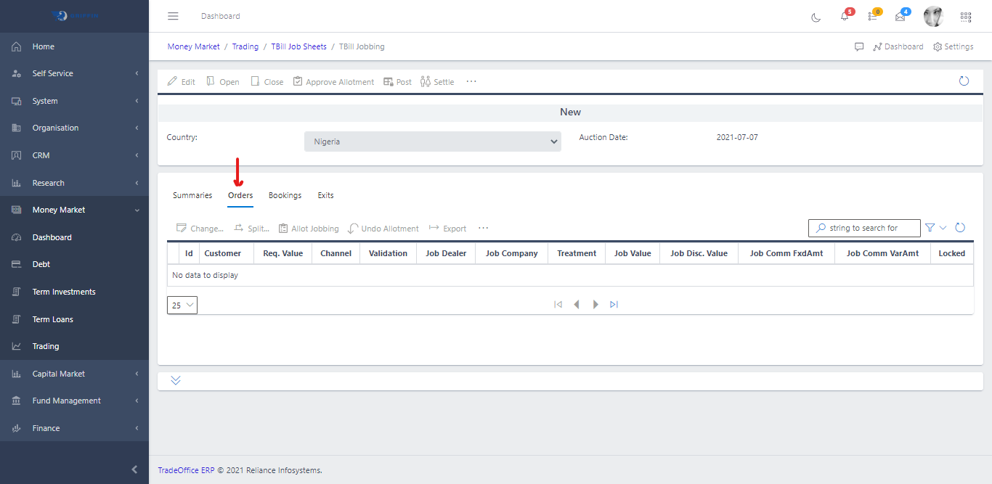Open the mail envelope icon
Viewport: 992px width, 484px height.
point(900,17)
